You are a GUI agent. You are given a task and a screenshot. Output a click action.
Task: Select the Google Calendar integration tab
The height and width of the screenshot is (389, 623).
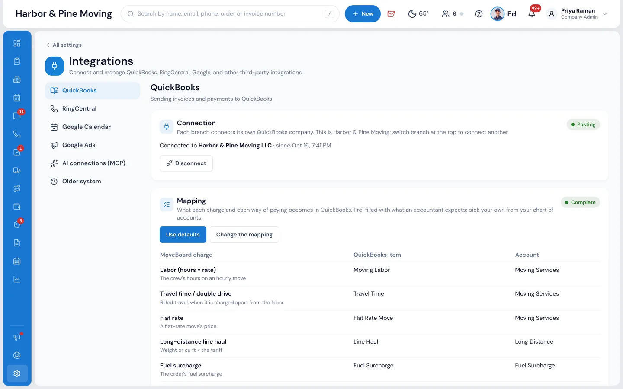[x=93, y=127]
